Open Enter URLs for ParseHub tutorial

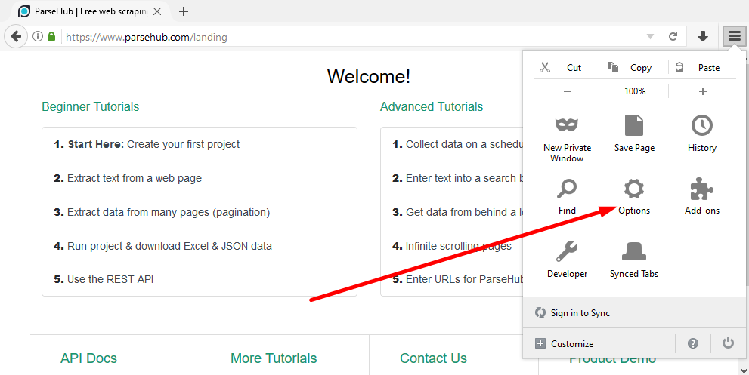(452, 279)
